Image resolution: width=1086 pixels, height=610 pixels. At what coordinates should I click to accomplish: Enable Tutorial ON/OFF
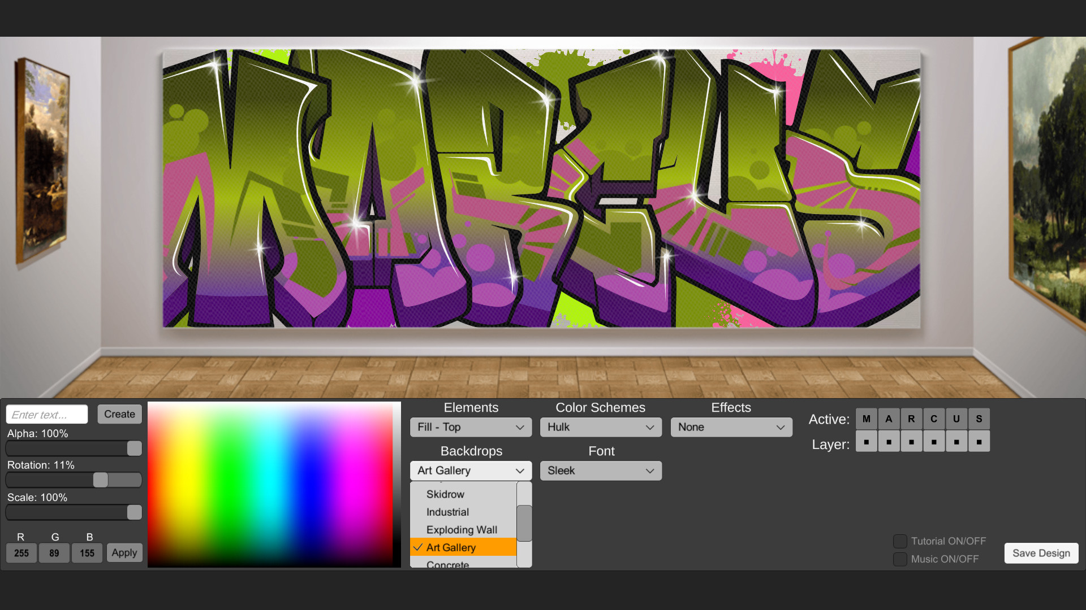(x=900, y=541)
